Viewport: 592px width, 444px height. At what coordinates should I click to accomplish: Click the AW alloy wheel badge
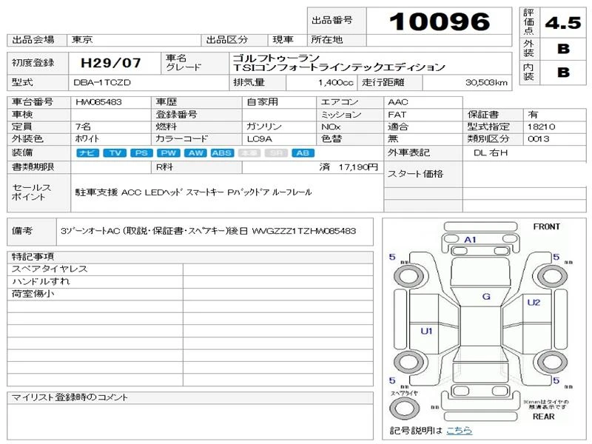click(195, 153)
